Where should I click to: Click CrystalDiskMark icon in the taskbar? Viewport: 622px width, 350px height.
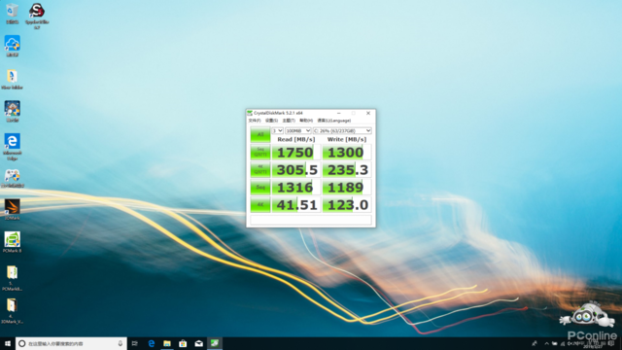215,343
